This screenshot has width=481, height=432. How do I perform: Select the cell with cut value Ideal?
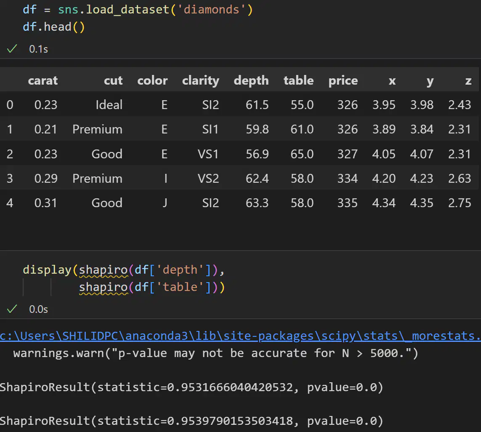coord(109,105)
